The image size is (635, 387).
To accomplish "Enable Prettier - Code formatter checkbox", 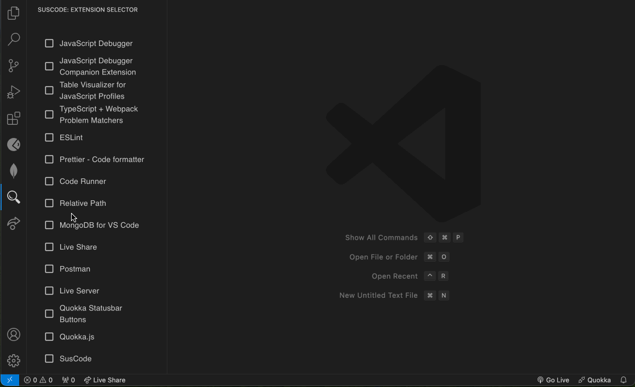I will (49, 159).
